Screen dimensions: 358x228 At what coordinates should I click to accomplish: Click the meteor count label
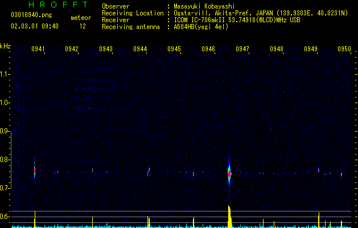[81, 18]
